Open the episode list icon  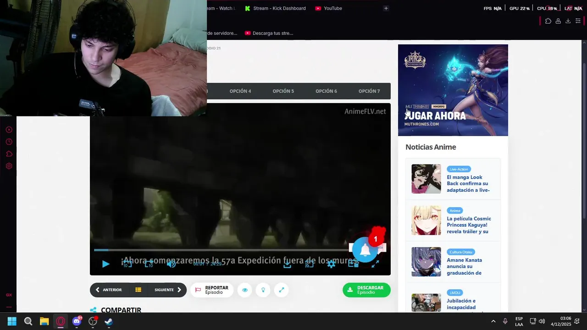coord(138,290)
